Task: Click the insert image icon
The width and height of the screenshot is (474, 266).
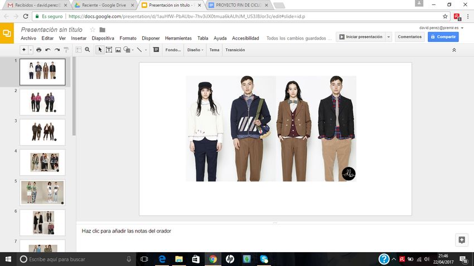Action: [118, 50]
